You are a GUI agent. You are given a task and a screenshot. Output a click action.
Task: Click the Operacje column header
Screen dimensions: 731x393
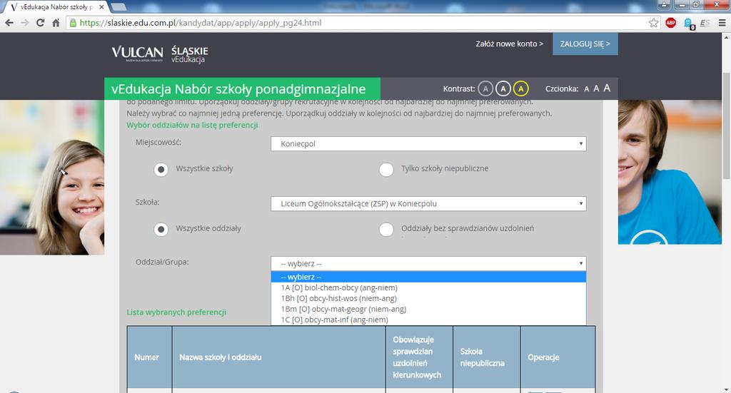click(558, 357)
